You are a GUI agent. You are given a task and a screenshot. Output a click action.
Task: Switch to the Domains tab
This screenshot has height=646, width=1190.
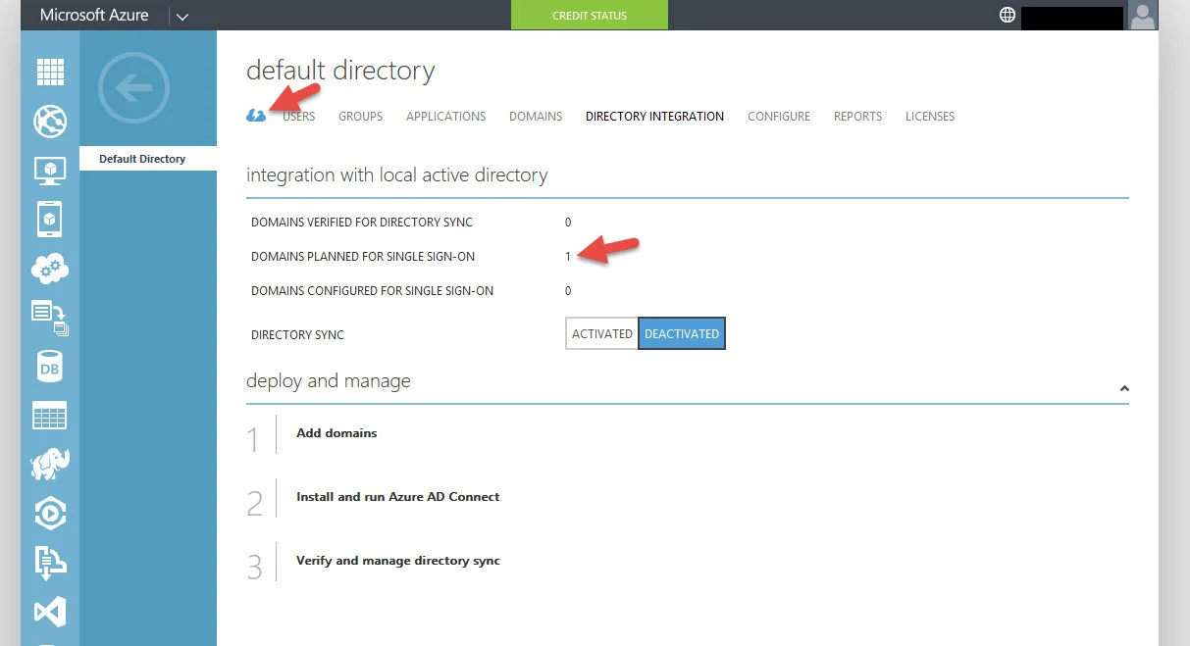[536, 116]
